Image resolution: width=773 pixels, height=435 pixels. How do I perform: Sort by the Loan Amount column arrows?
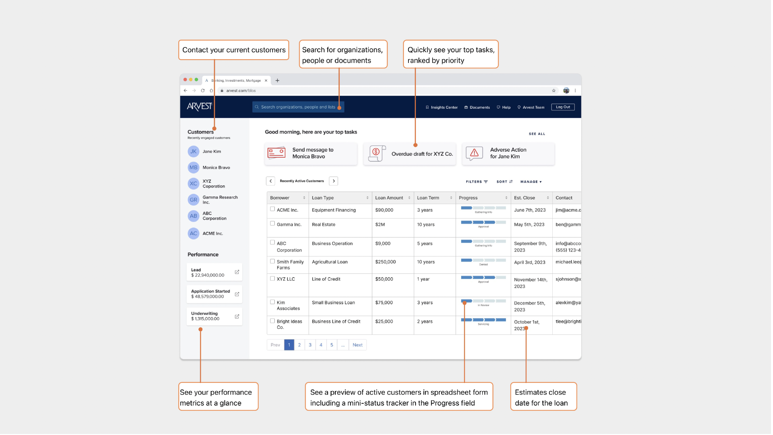pos(409,198)
